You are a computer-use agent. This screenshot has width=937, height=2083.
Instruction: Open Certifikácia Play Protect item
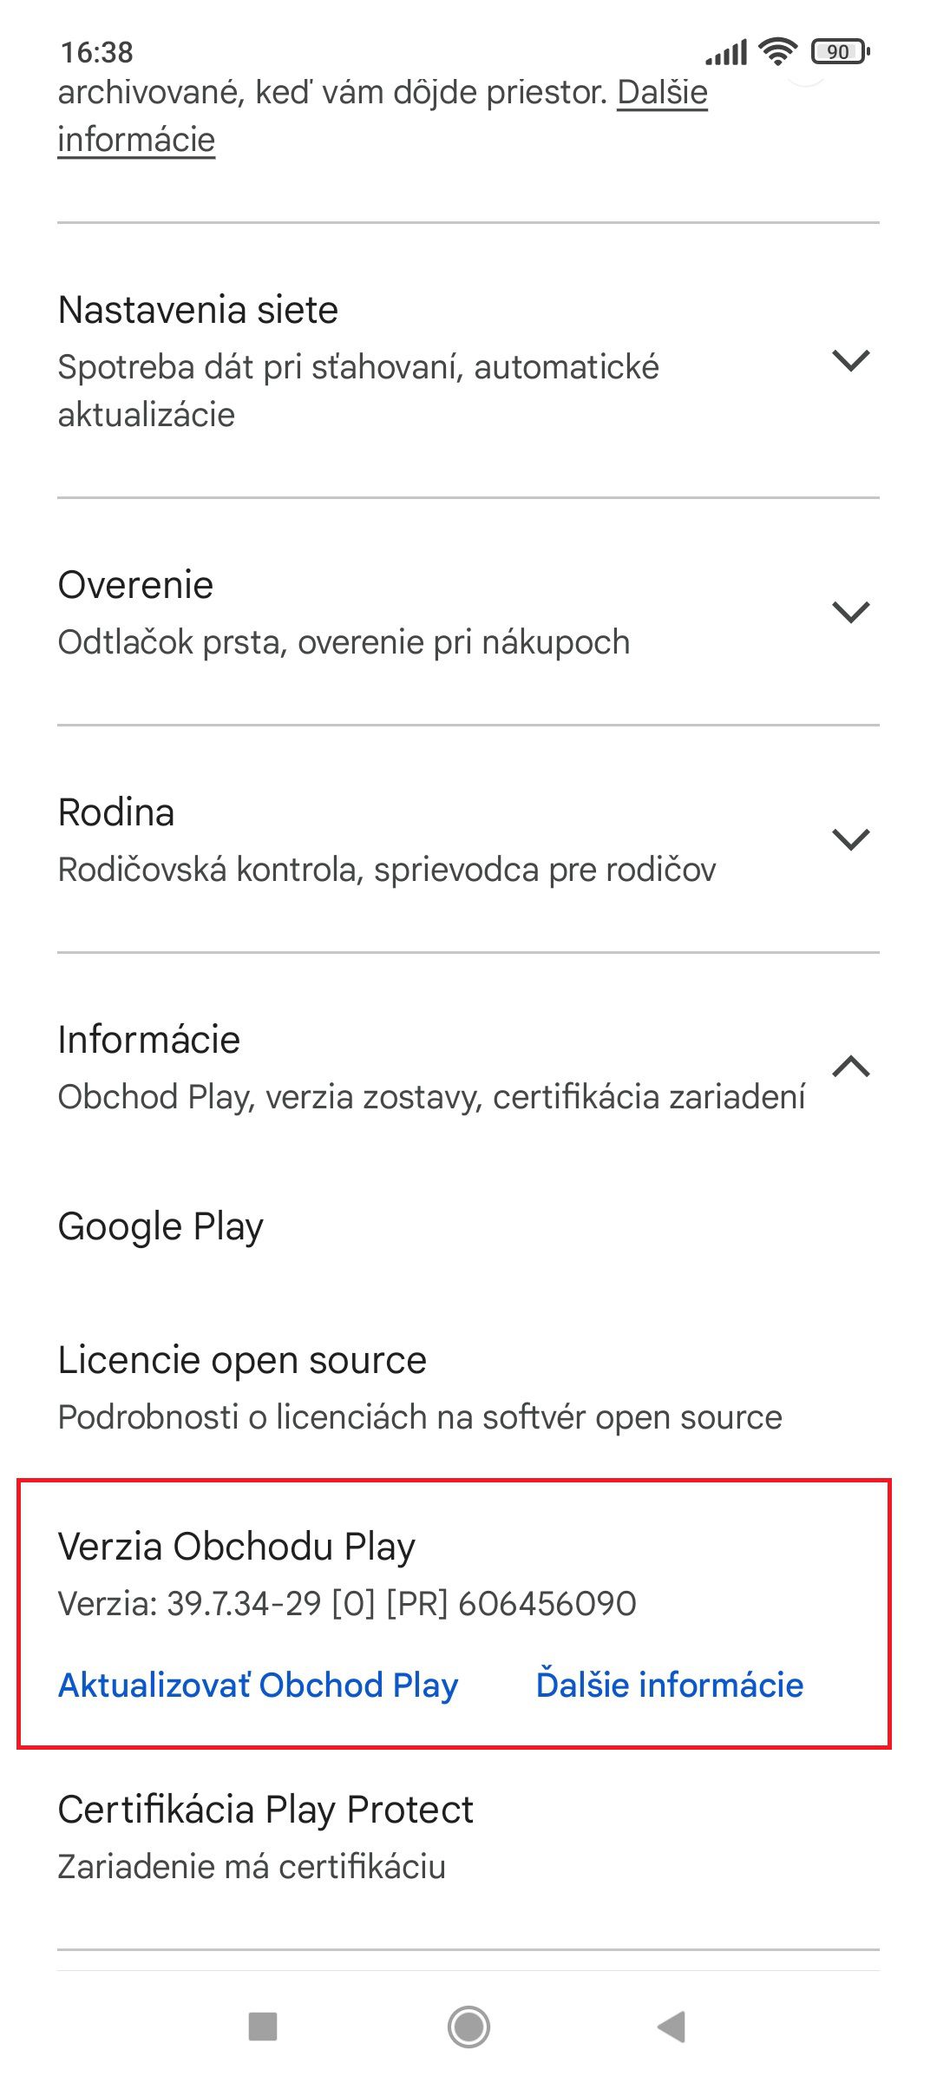click(x=468, y=1837)
